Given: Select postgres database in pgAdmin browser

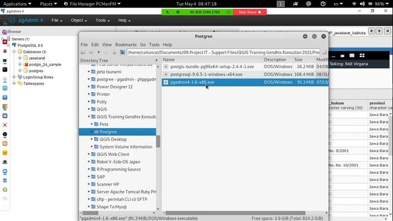Looking at the screenshot, I should pyautogui.click(x=36, y=71).
